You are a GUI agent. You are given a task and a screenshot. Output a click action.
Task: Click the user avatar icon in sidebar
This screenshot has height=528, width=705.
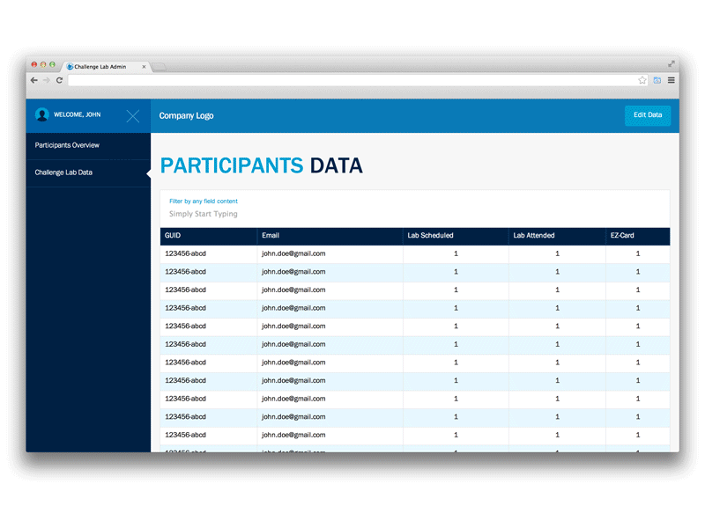tap(41, 114)
